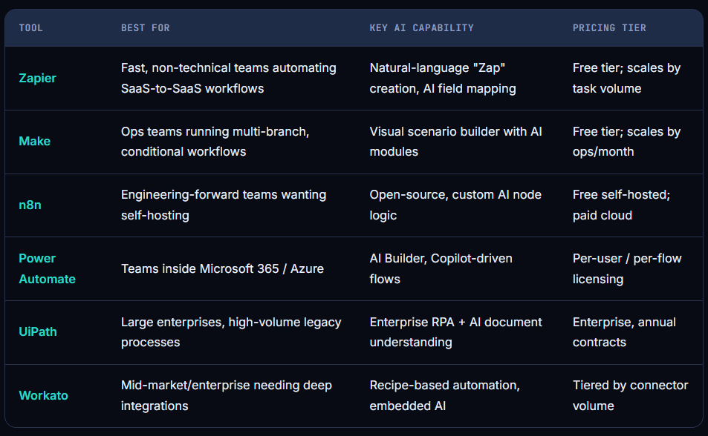The image size is (708, 436).
Task: Select the Power Automate tool name
Action: click(47, 268)
